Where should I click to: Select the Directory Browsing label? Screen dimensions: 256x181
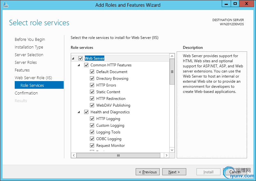(x=112, y=78)
